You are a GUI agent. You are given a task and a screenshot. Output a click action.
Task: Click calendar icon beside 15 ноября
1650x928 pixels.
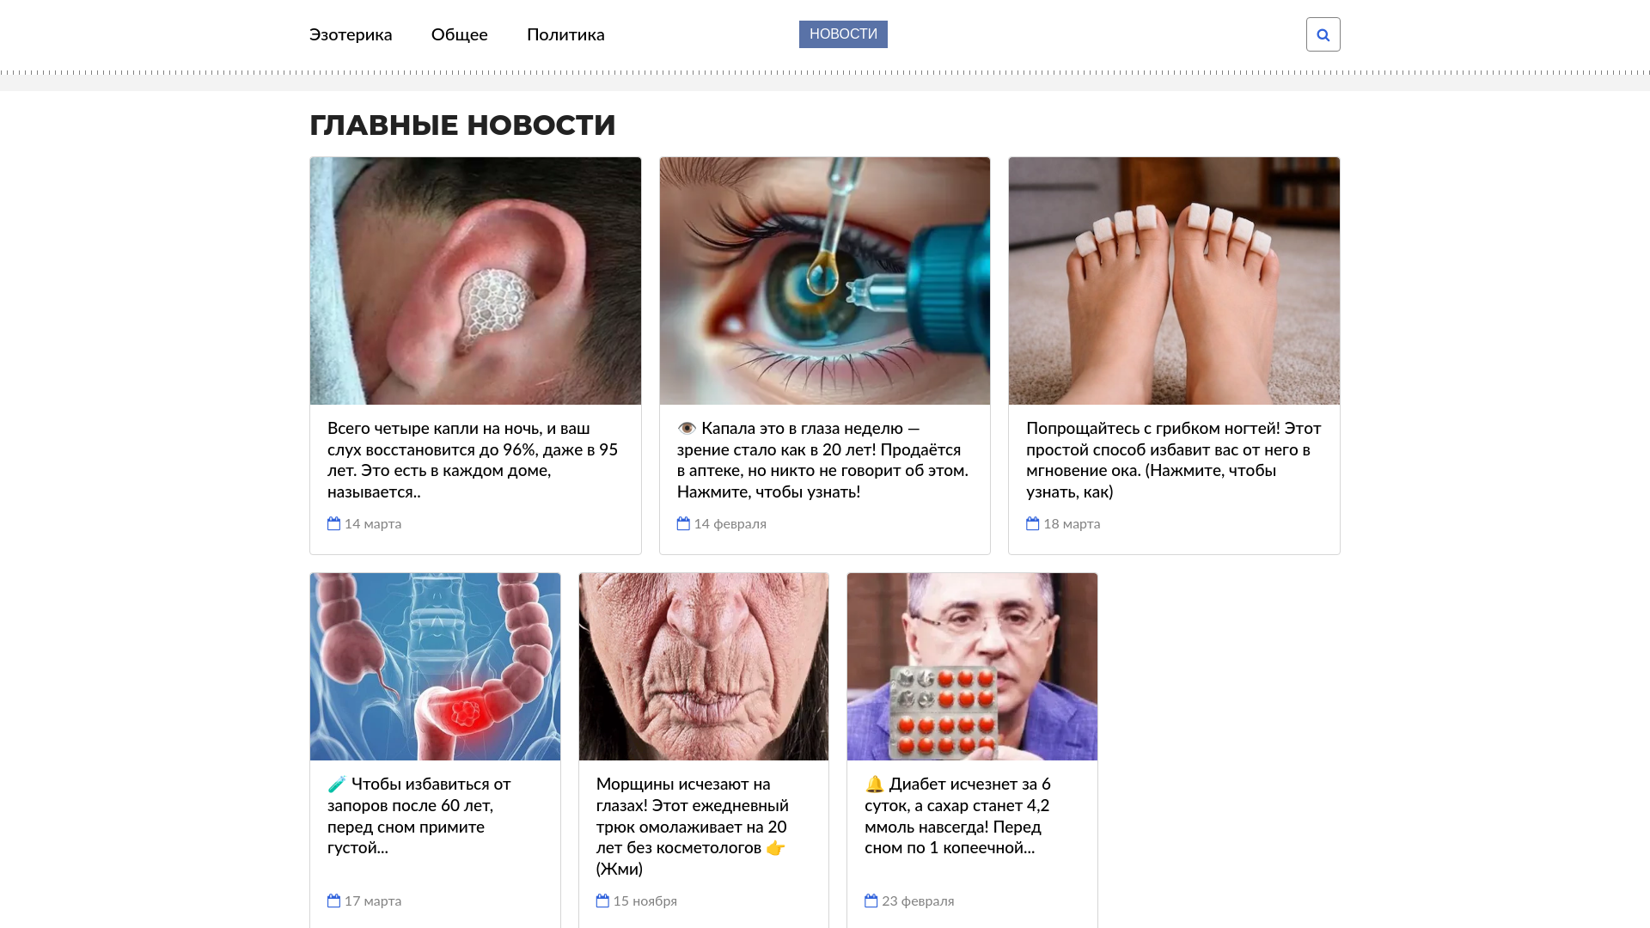tap(602, 901)
